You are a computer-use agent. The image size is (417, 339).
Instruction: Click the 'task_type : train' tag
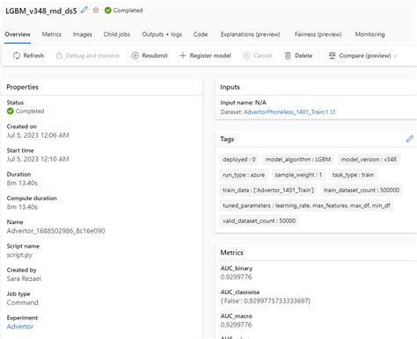[353, 175]
